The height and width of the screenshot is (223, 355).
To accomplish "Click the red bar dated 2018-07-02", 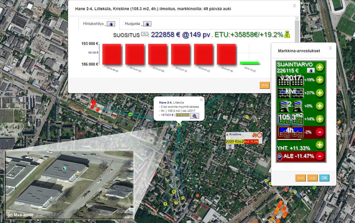I will point(135,54).
